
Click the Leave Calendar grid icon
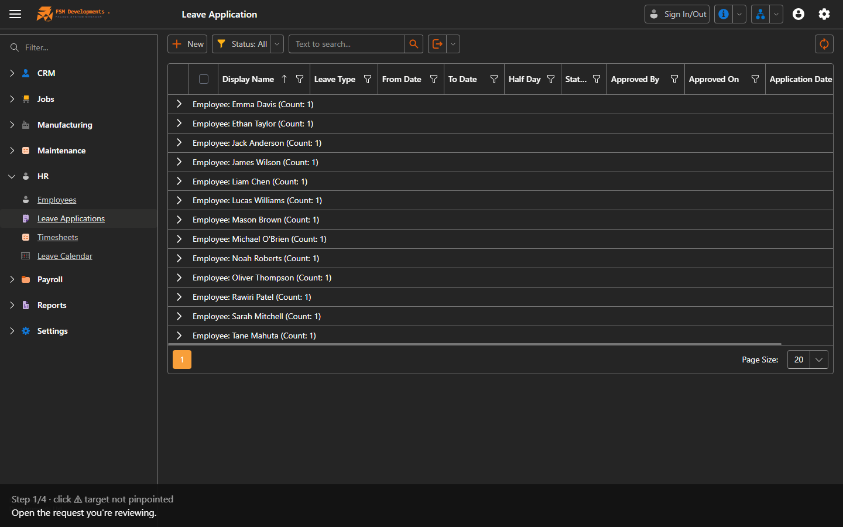[26, 256]
